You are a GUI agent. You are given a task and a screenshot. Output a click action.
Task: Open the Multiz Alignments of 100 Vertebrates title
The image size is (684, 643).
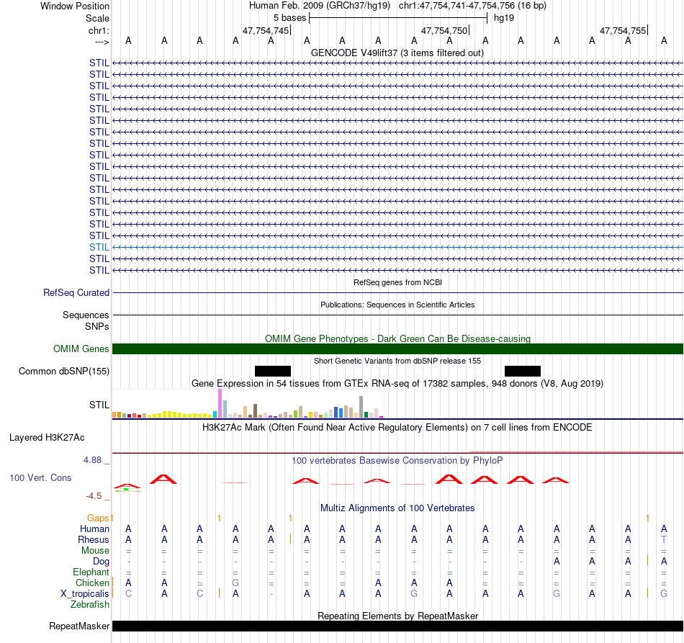[x=397, y=508]
